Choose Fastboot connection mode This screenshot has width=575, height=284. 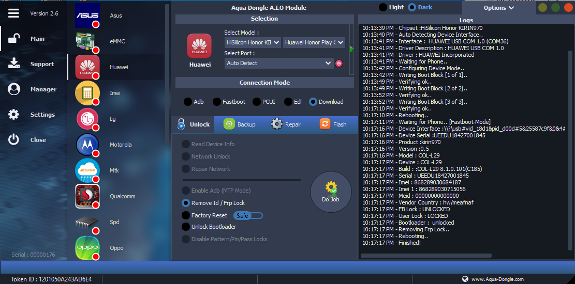coord(217,102)
